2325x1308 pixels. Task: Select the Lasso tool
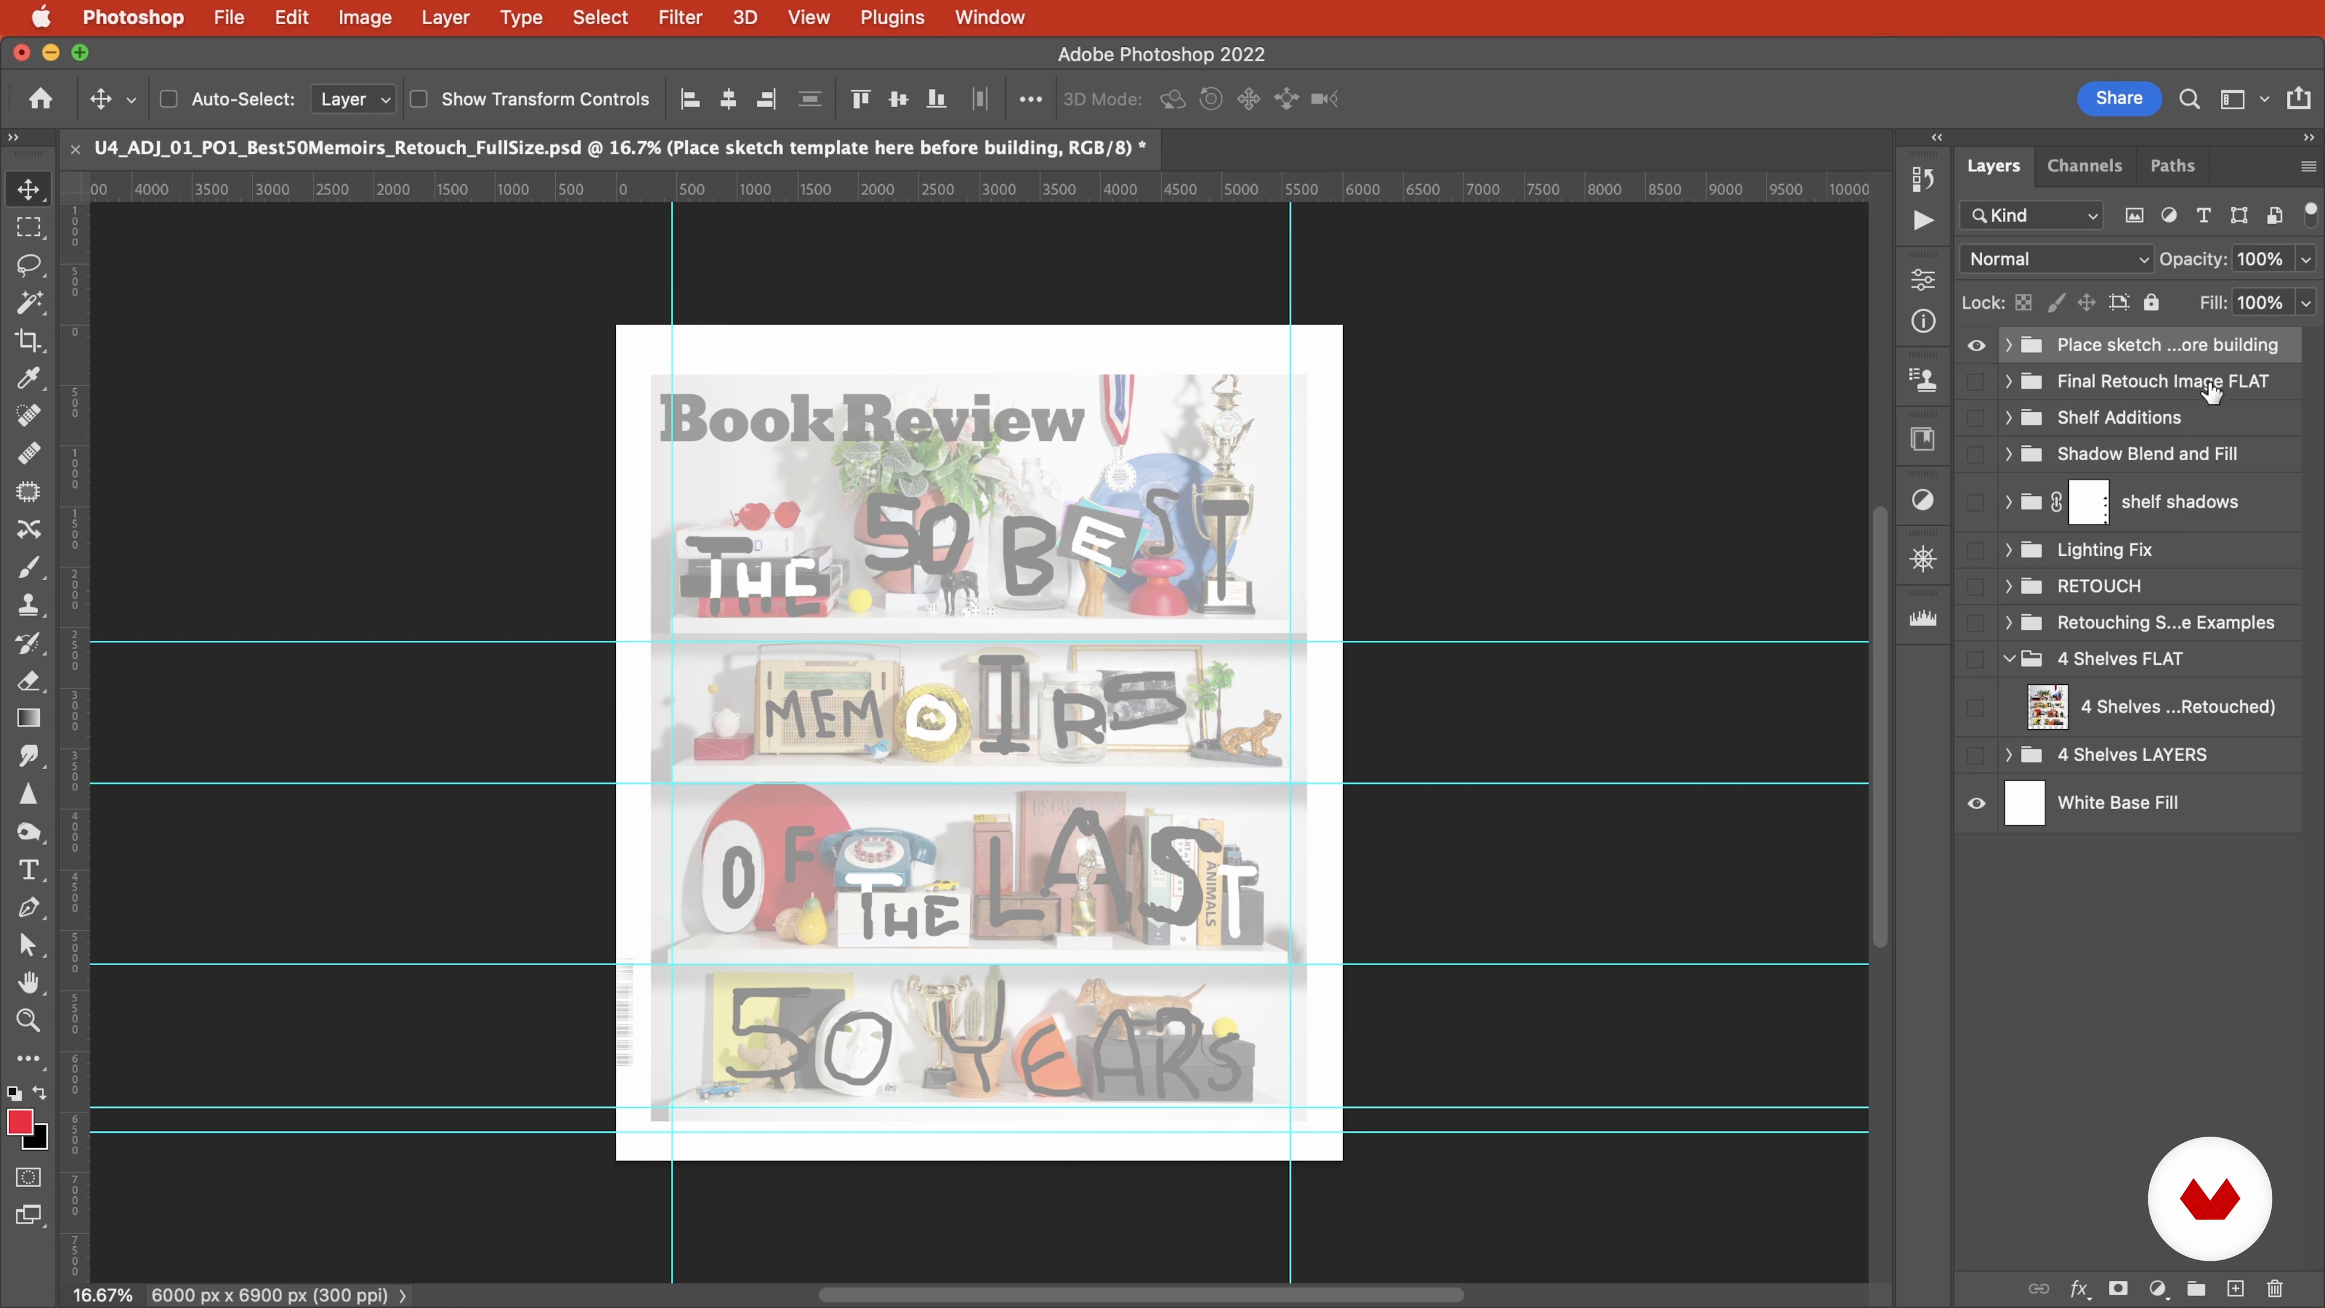(x=28, y=265)
